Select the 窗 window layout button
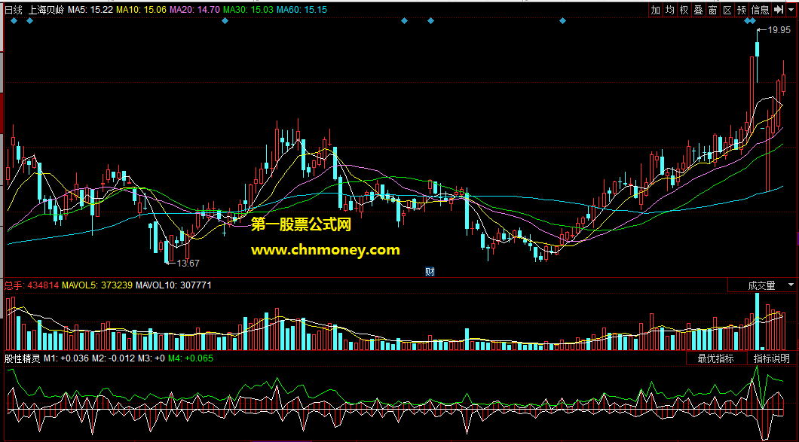The height and width of the screenshot is (442, 799). point(713,9)
